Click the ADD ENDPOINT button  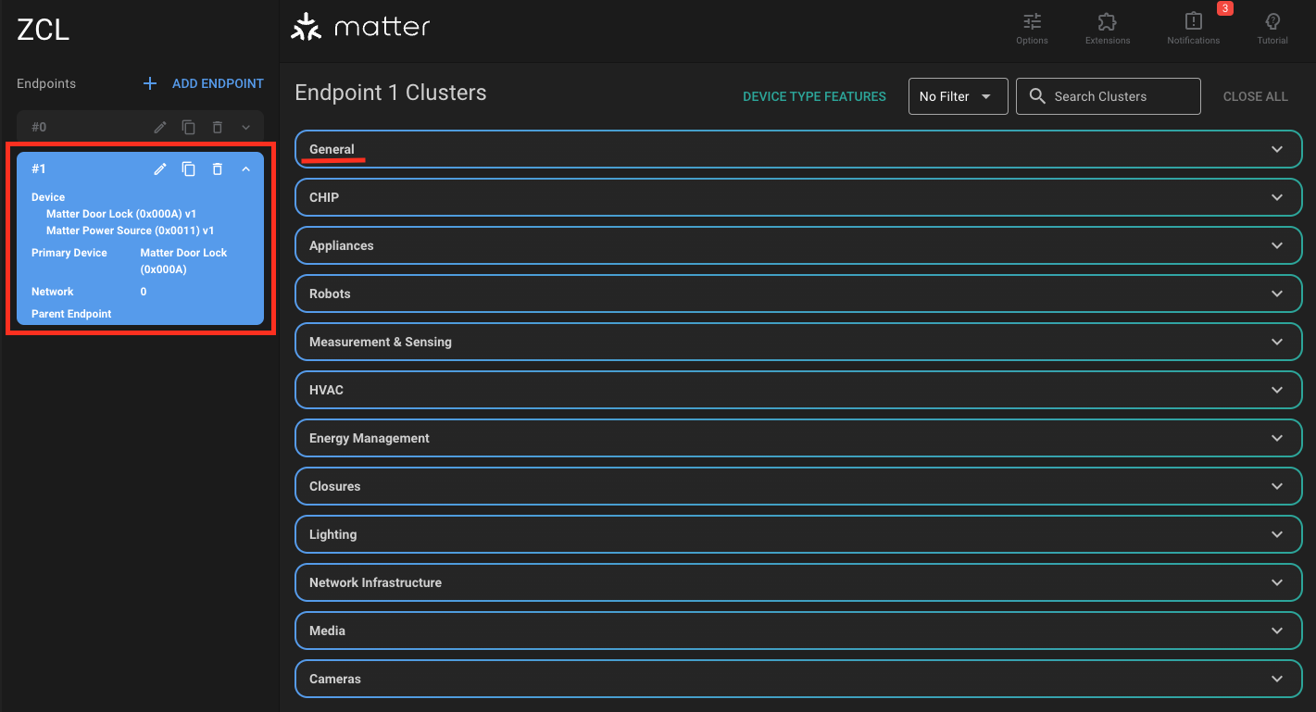pos(204,83)
